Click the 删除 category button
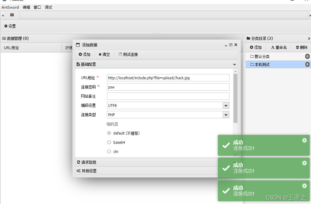Image resolution: width=311 pixels, height=204 pixels. 302,47
